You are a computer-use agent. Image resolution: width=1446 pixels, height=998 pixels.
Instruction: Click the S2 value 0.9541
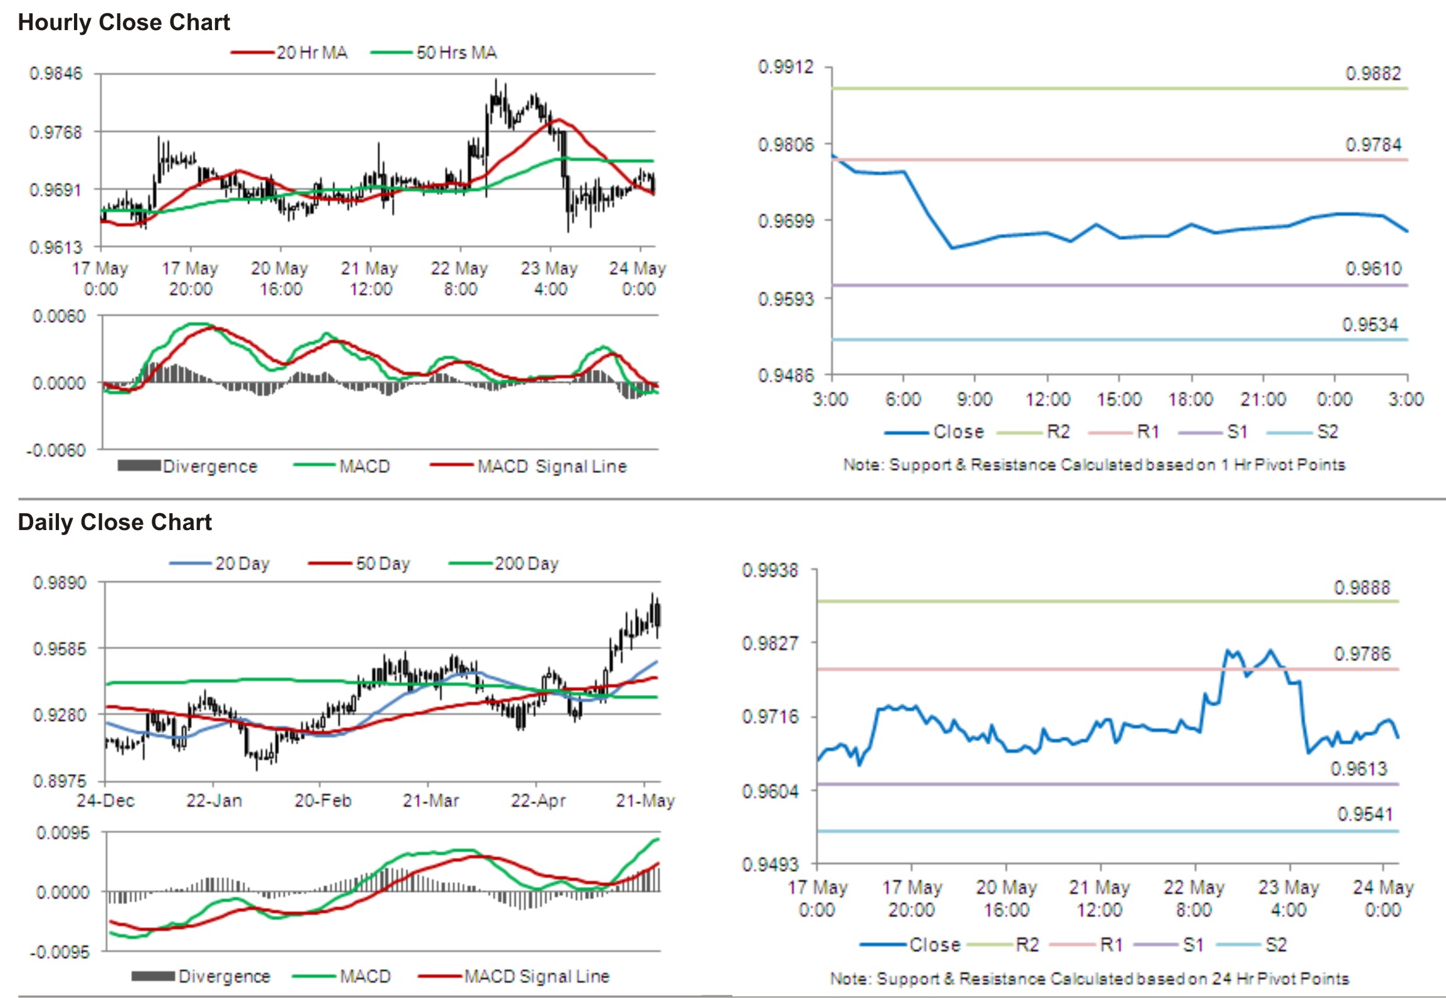(1365, 814)
